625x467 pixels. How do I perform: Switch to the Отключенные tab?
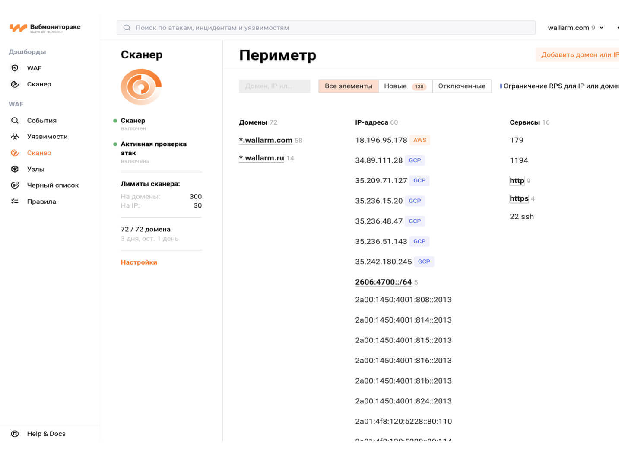[461, 86]
